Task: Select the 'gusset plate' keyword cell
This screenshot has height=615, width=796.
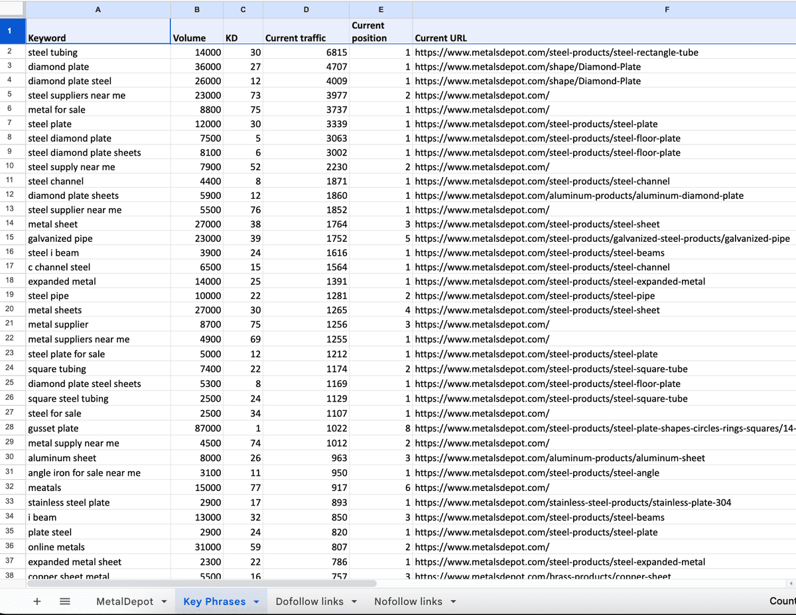Action: [98, 428]
